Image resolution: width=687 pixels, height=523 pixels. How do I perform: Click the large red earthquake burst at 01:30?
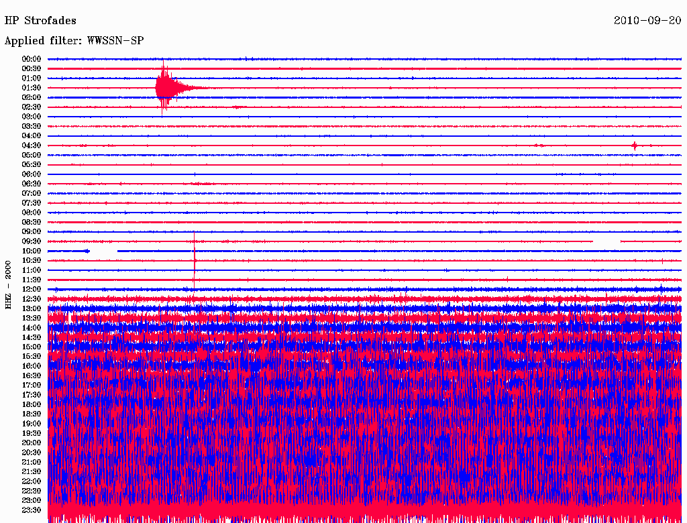click(168, 88)
